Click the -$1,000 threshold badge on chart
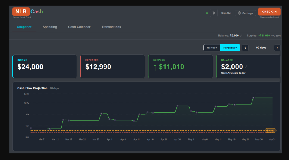 coord(270,130)
